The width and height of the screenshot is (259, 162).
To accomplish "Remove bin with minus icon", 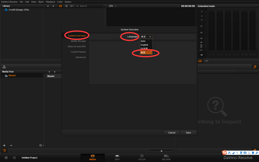I will [11, 146].
